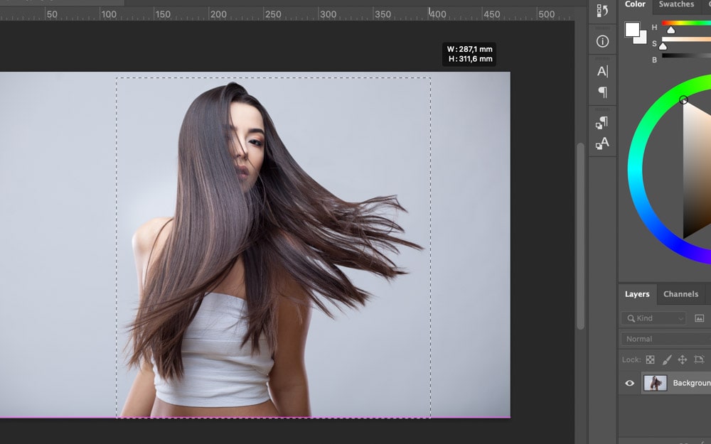
Task: Click the 250 mark on the ruler
Action: [273, 14]
